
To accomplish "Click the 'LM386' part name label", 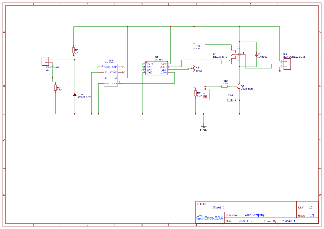I will tap(109, 62).
